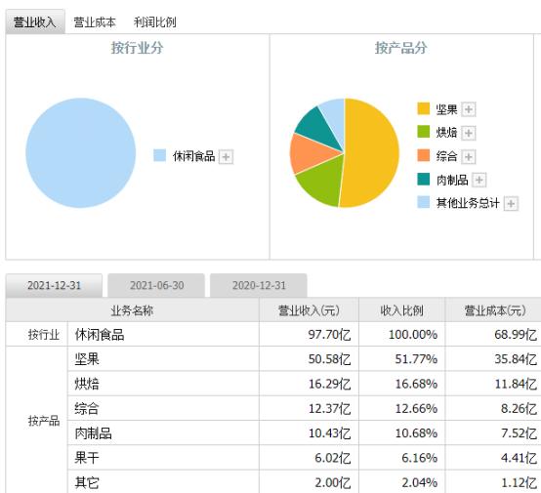Click the 营业收入(元) column header
The width and height of the screenshot is (541, 493).
coord(309,310)
